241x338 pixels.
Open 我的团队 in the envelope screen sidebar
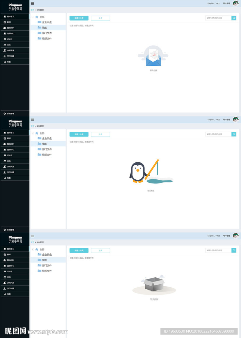[x=14, y=28]
